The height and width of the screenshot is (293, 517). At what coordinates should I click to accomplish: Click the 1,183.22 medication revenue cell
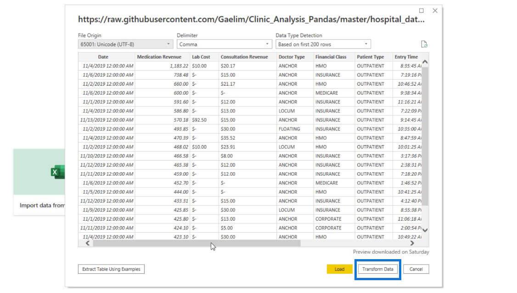[x=163, y=66]
